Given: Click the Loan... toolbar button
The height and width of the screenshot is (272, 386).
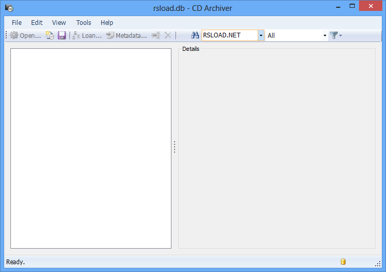Looking at the screenshot, I should pos(87,35).
